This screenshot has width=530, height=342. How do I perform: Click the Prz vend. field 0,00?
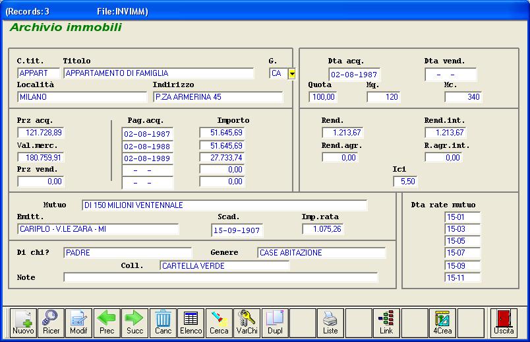coord(41,182)
